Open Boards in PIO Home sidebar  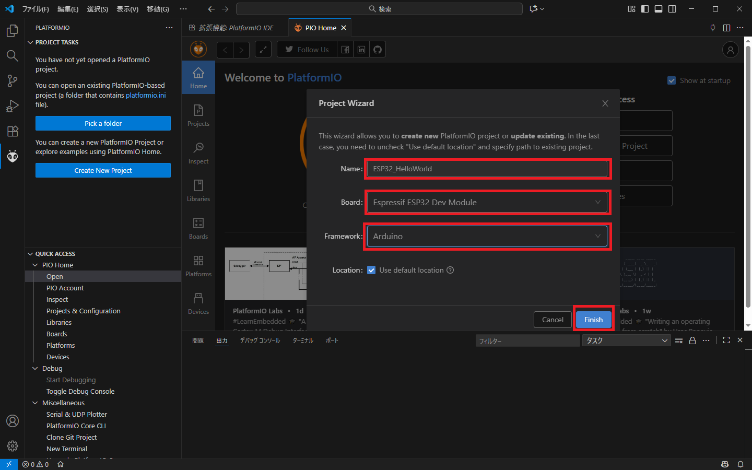pos(198,228)
